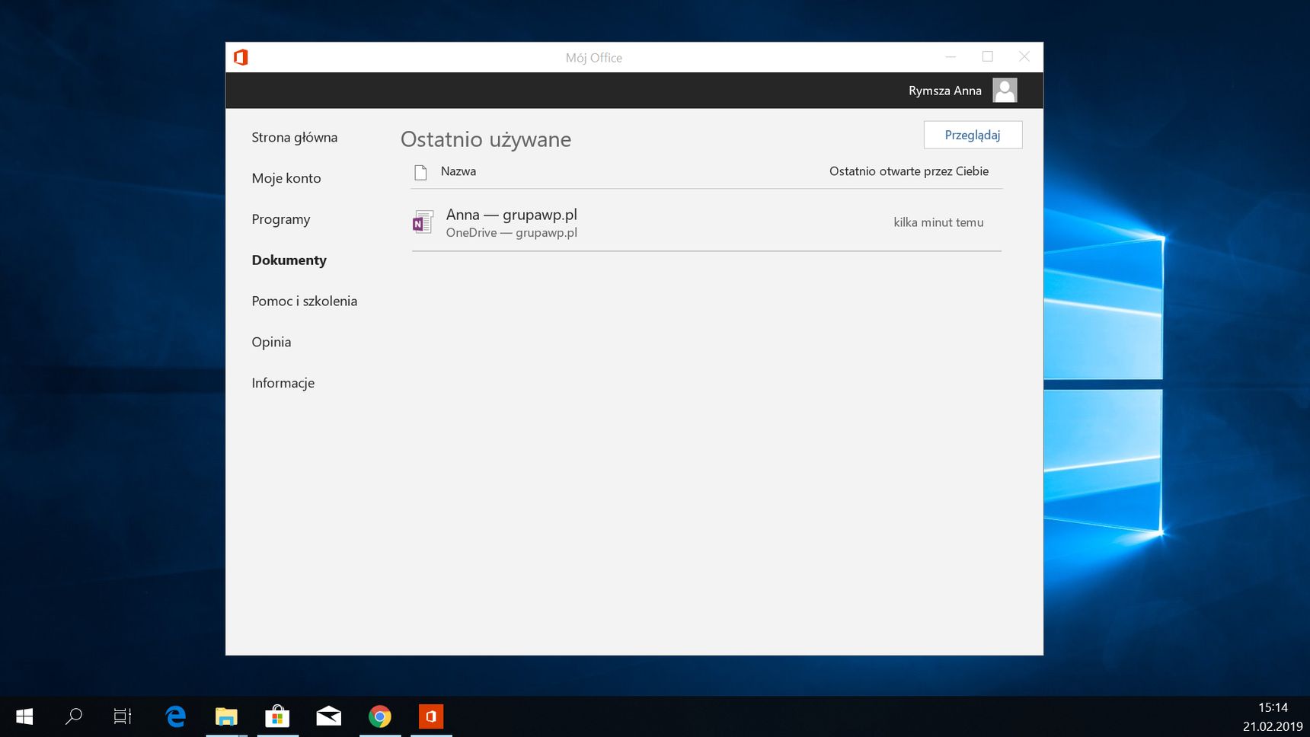The image size is (1310, 737).
Task: Click the 'kilka minut temu' timestamp
Action: click(938, 222)
